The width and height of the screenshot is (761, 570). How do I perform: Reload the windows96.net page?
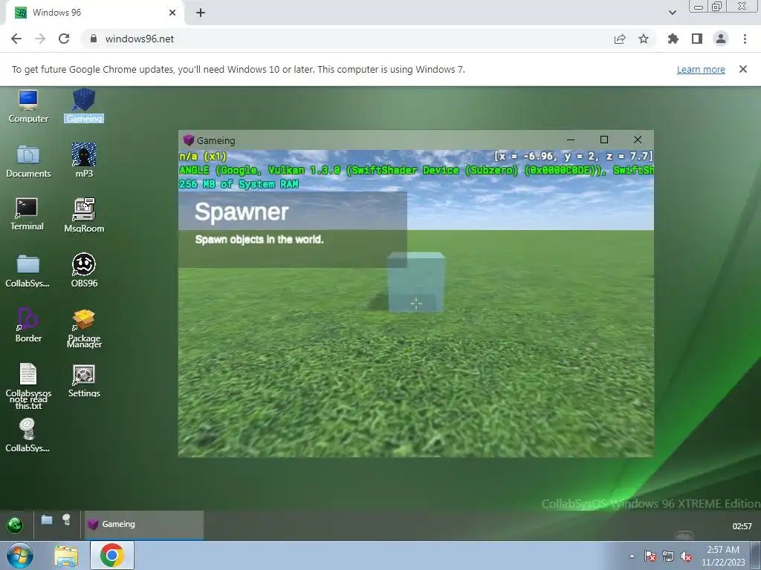(64, 39)
